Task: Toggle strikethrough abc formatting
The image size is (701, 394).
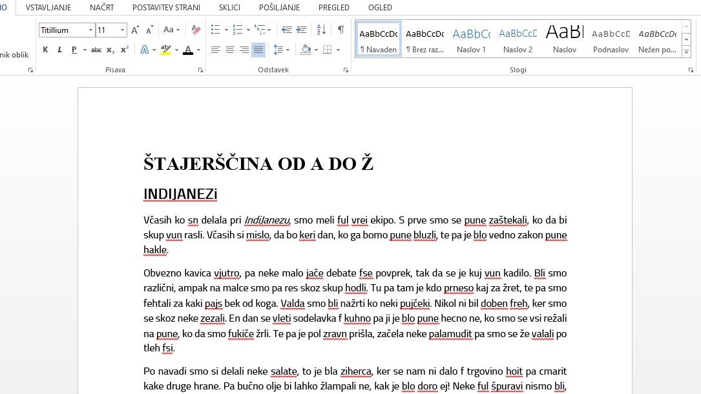Action: point(96,50)
